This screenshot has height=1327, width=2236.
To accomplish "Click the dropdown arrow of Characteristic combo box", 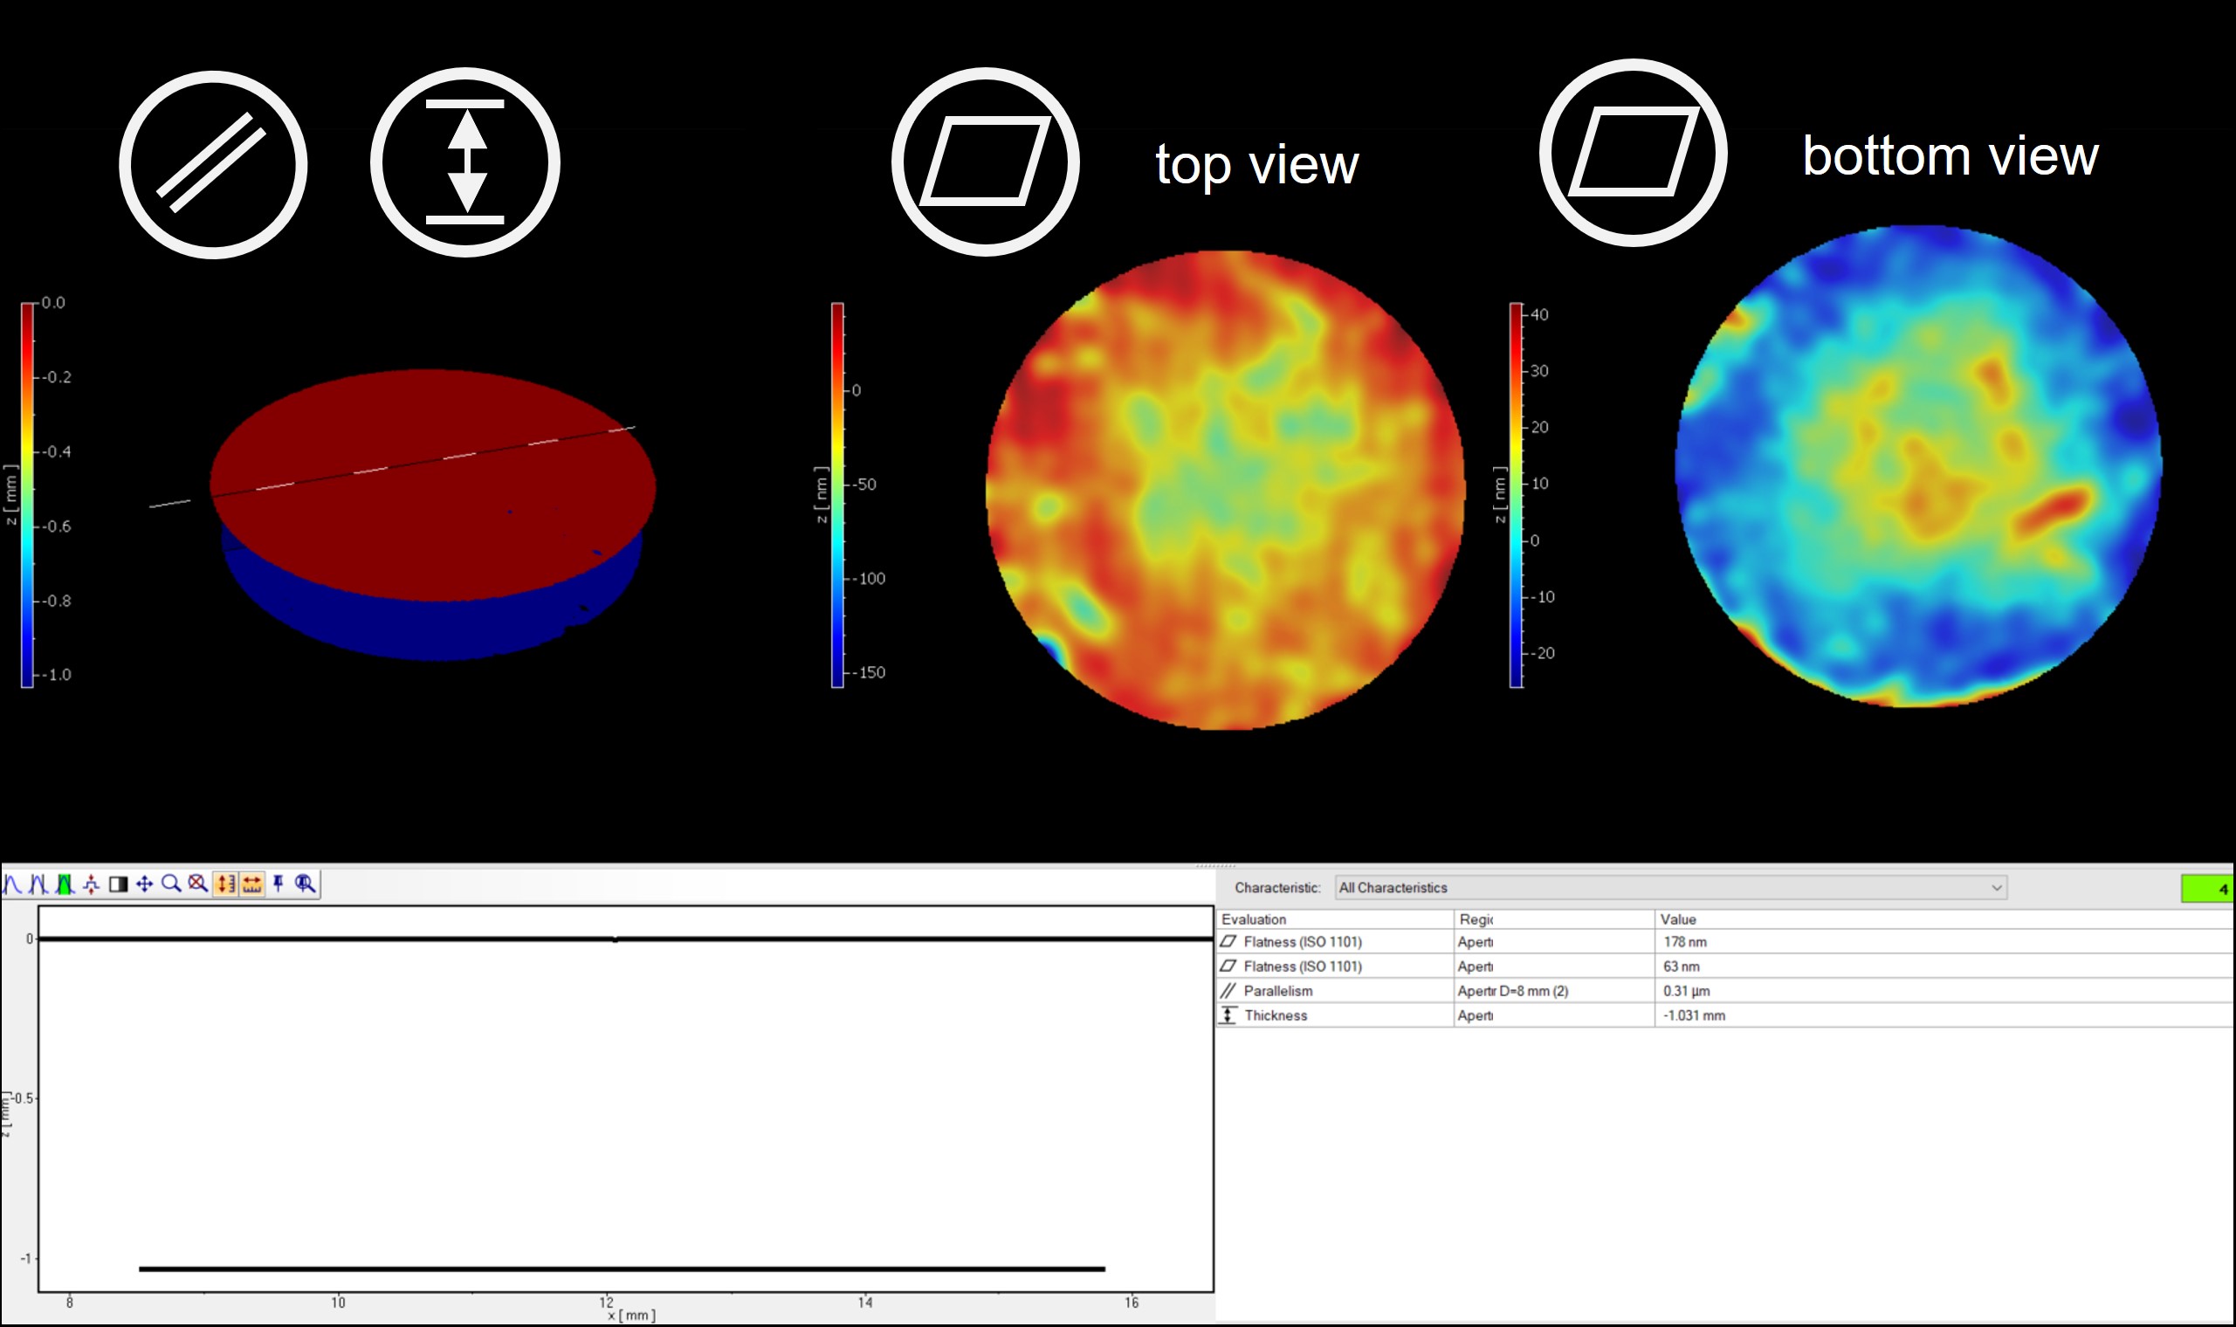I will pyautogui.click(x=1997, y=888).
